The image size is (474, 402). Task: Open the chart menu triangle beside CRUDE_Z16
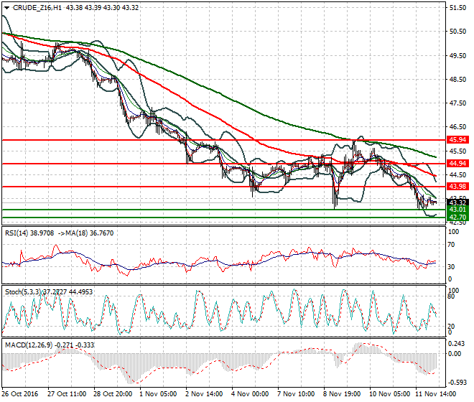6,8
